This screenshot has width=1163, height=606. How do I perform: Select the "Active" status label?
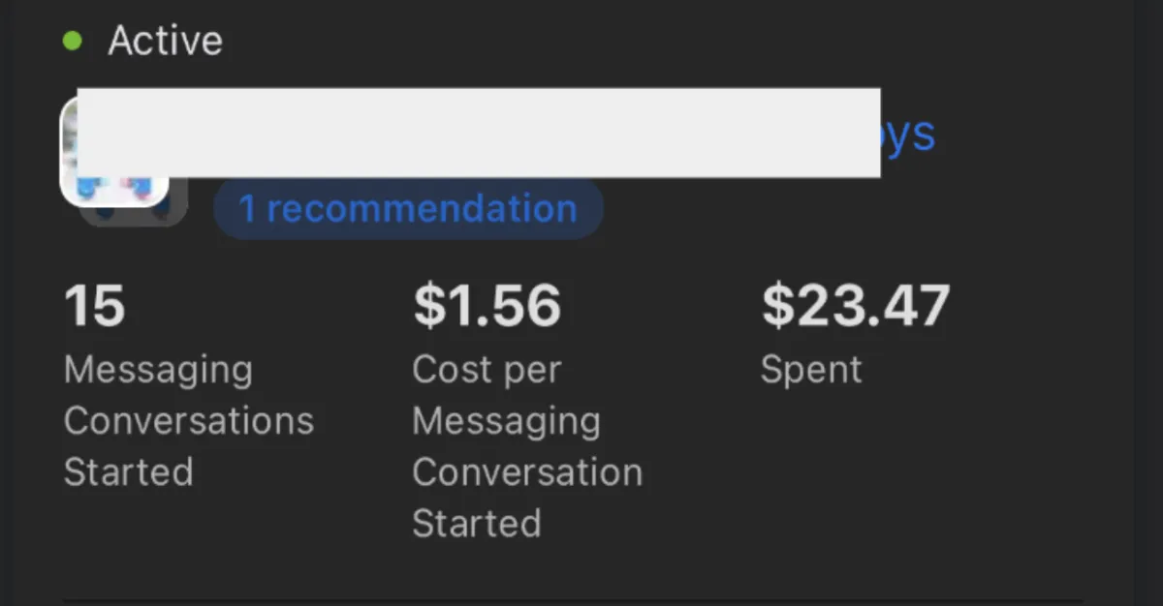165,41
